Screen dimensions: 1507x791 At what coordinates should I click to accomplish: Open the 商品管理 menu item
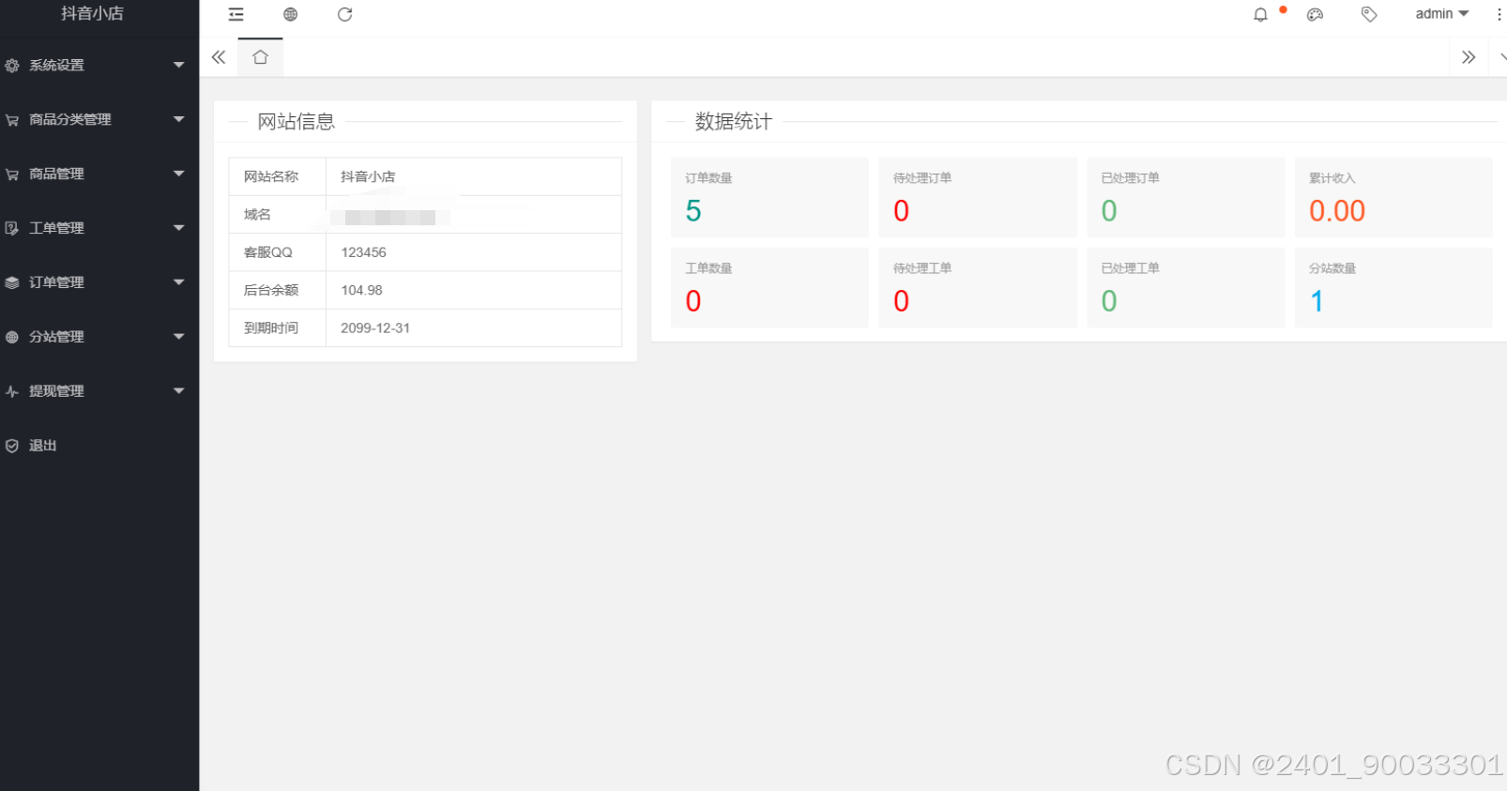click(99, 174)
